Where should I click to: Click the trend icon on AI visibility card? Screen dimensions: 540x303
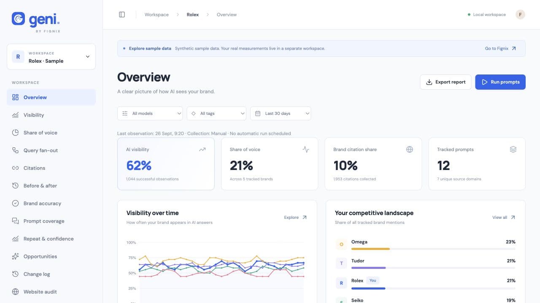coord(202,149)
